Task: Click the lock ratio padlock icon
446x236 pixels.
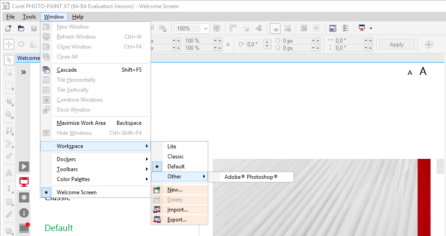Action: (228, 44)
